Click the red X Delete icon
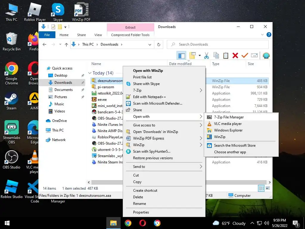The image size is (305, 229). [235, 56]
